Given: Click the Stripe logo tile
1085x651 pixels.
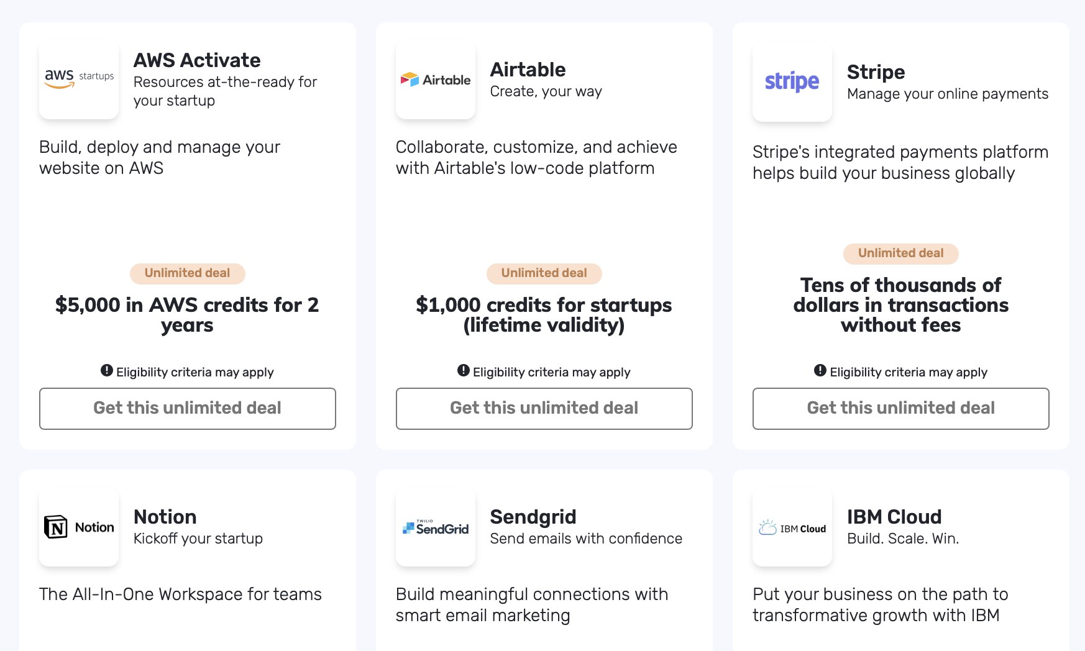Looking at the screenshot, I should pos(792,82).
